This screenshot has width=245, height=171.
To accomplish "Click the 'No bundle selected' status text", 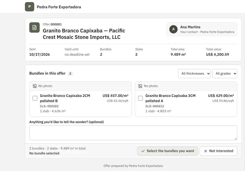I will (44, 153).
